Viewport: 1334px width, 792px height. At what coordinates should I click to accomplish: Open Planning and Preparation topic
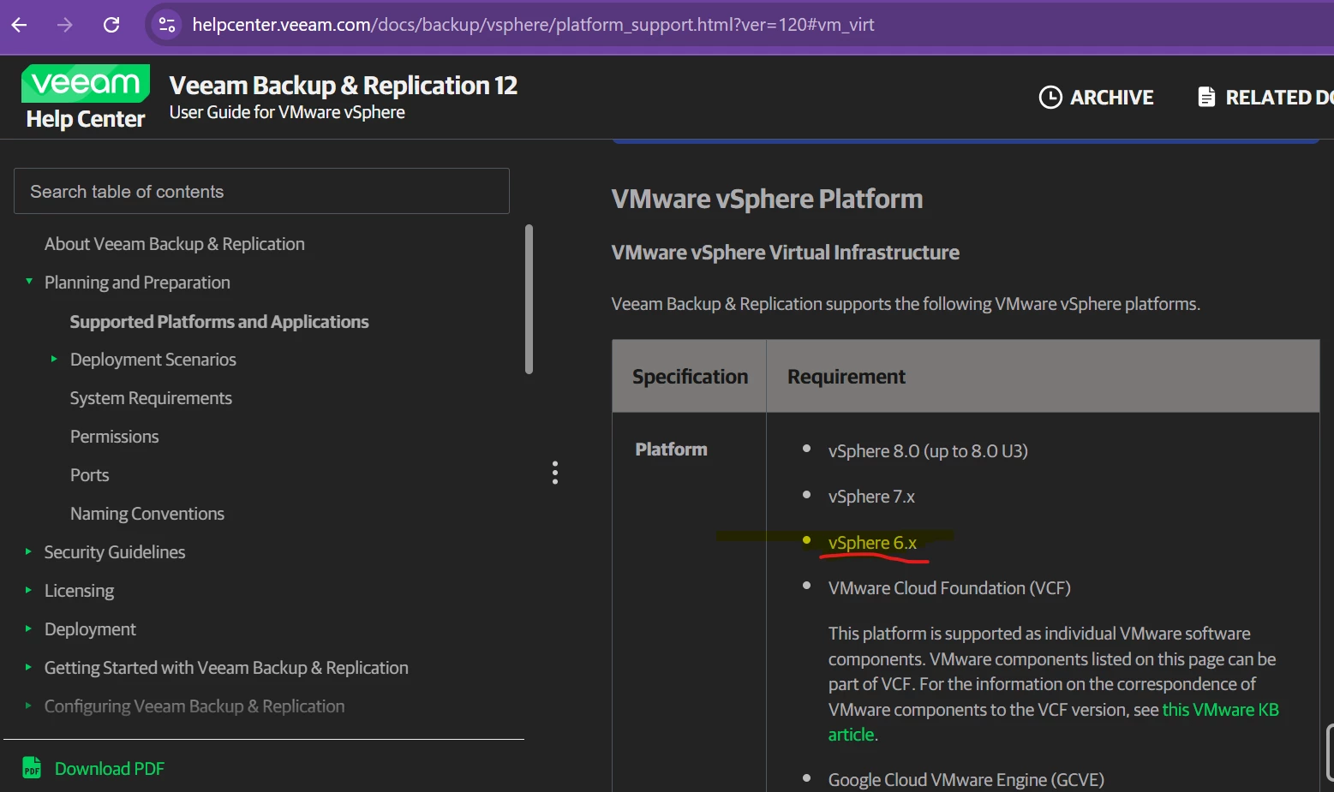(x=137, y=283)
